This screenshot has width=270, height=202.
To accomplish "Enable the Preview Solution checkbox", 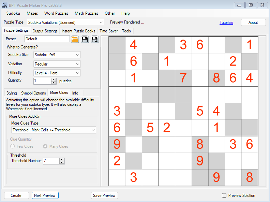I will click(224, 196).
